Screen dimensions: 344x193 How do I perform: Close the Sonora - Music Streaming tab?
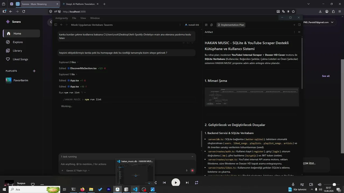coord(57,4)
